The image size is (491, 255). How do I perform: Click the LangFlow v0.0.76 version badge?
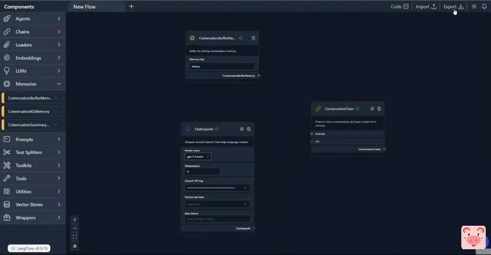point(29,248)
